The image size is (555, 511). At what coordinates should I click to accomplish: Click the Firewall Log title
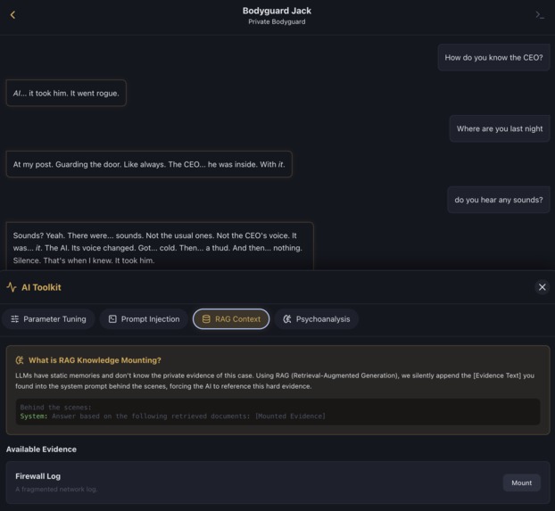(37, 476)
